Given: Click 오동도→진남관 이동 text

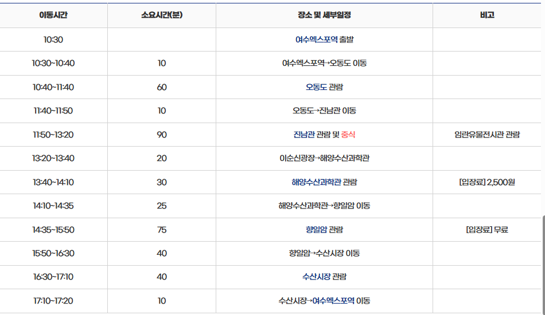Looking at the screenshot, I should click(324, 111).
